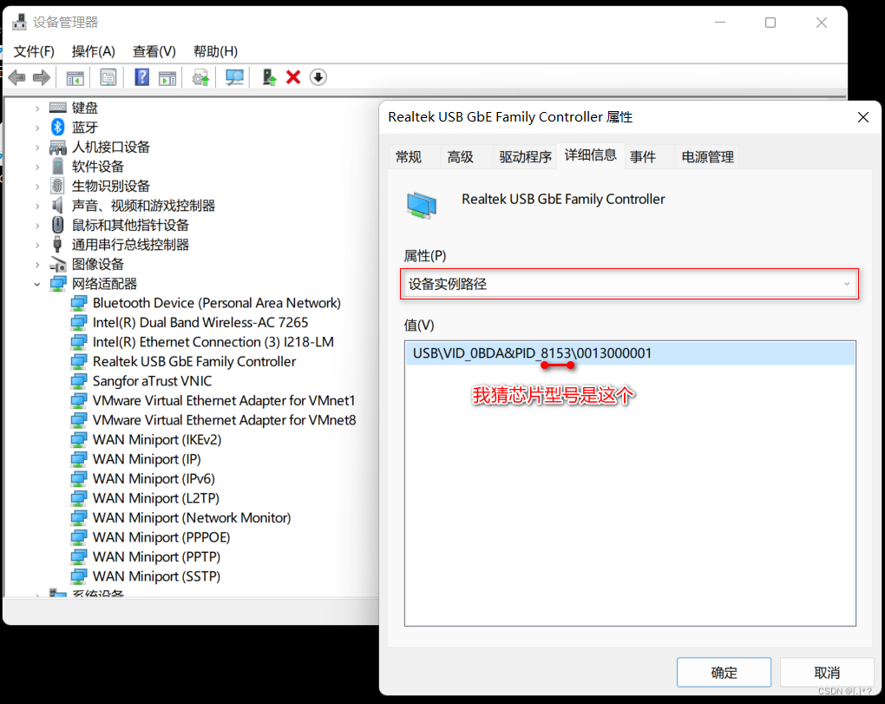The width and height of the screenshot is (885, 704).
Task: Click the icon of 人机接口设备
Action: click(57, 147)
